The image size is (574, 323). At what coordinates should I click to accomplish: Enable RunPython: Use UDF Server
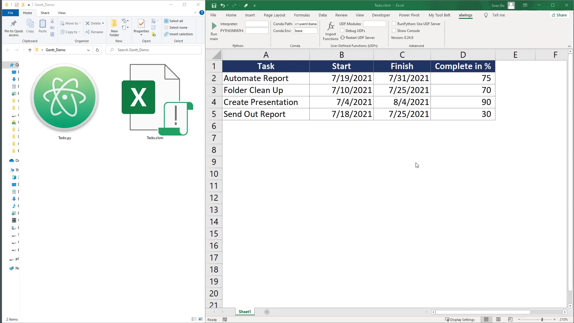394,24
